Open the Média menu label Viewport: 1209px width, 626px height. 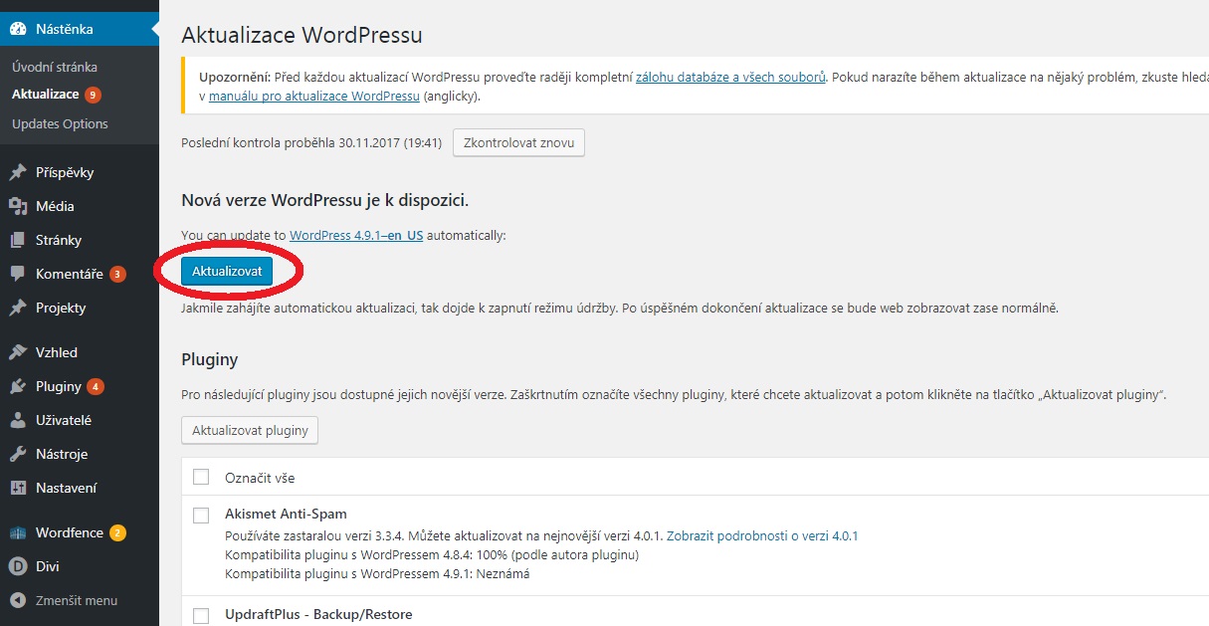[x=55, y=206]
